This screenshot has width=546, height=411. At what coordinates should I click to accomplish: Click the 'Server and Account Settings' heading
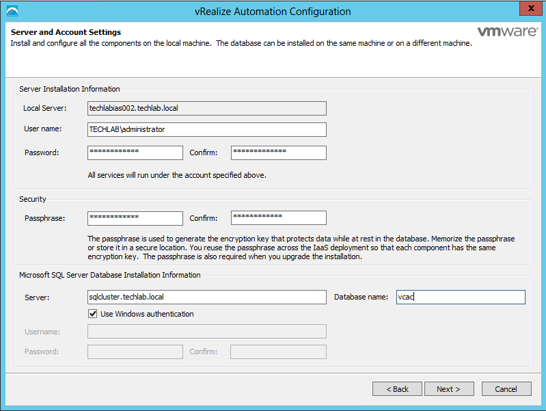(x=66, y=32)
